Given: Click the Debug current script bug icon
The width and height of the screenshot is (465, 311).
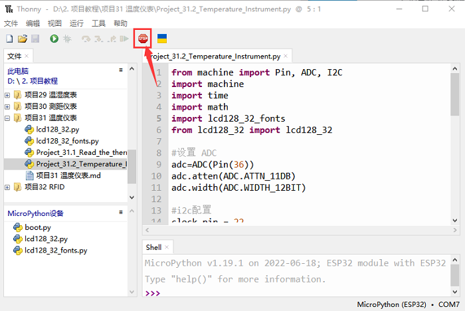Looking at the screenshot, I should 68,39.
